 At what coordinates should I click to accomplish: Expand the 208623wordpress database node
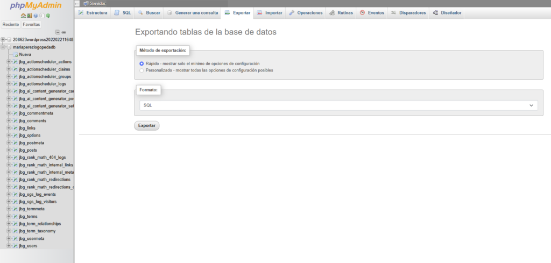[3, 39]
